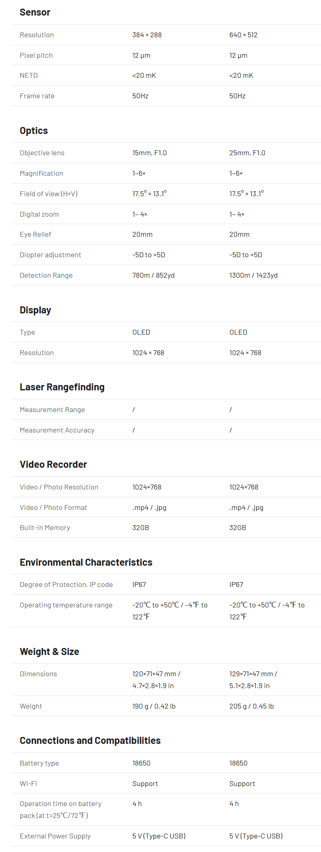The width and height of the screenshot is (321, 852).
Task: Click the NETD row label
Action: click(x=29, y=75)
